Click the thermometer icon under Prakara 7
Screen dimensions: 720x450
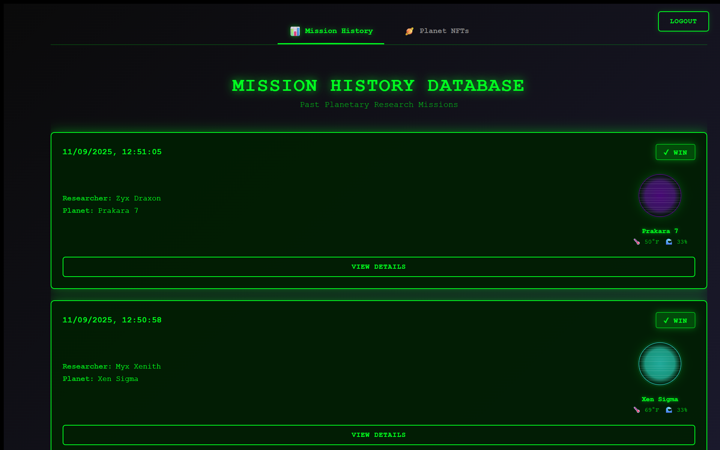pos(637,242)
